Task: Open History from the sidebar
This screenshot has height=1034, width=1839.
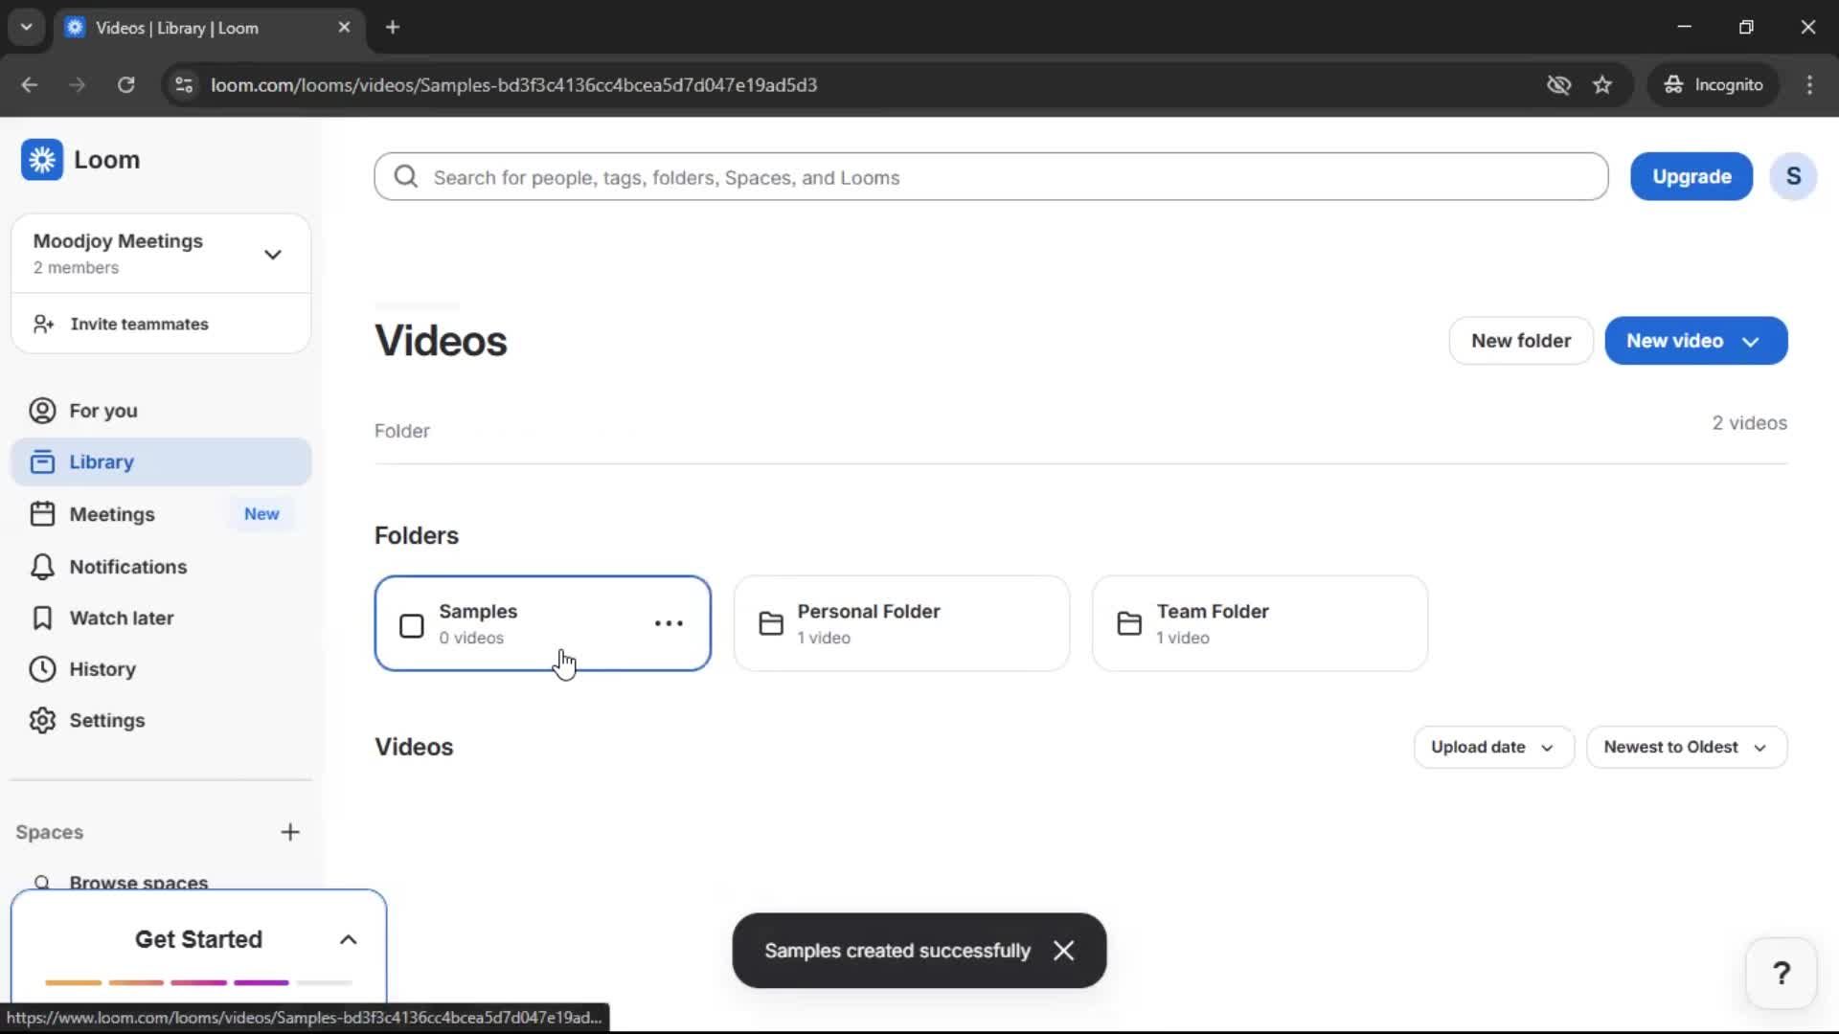Action: (103, 669)
